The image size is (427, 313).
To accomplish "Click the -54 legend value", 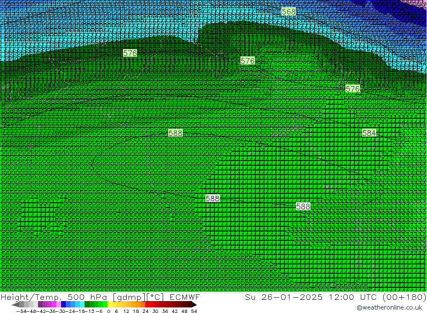I will click(x=21, y=311).
